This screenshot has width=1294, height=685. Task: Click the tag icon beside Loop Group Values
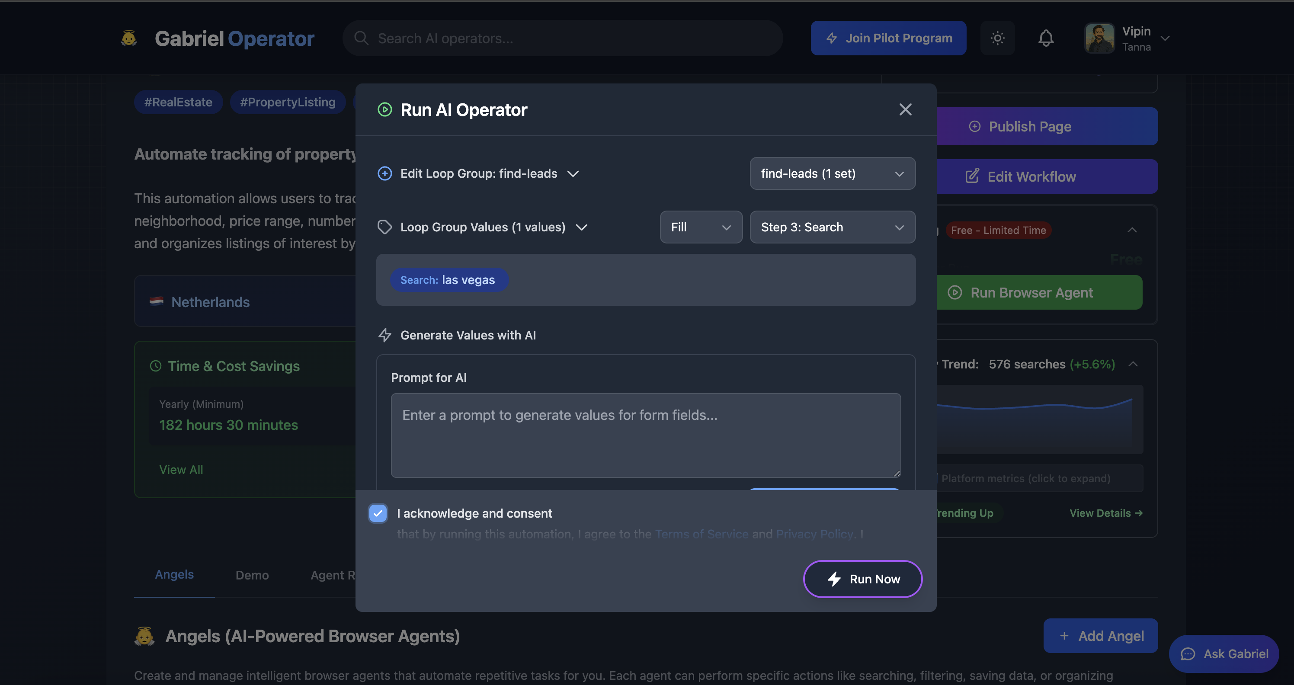(x=385, y=227)
